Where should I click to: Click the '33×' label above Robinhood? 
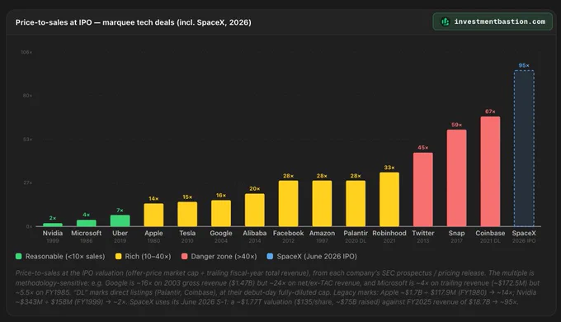click(389, 168)
